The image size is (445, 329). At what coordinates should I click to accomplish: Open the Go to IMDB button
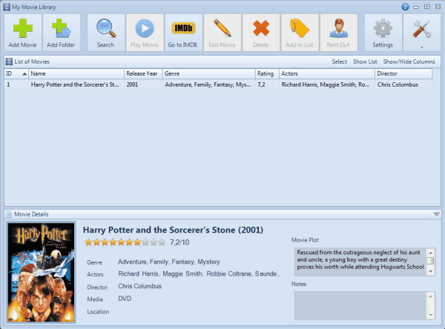pyautogui.click(x=183, y=33)
